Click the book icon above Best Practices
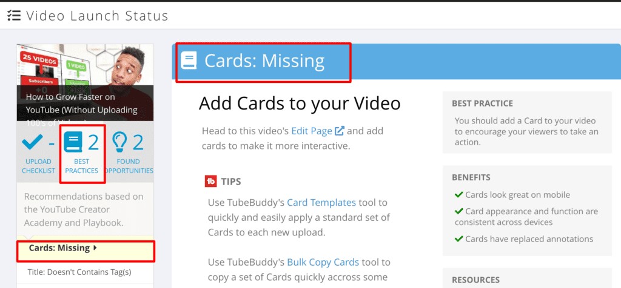The height and width of the screenshot is (288, 621). [x=73, y=142]
